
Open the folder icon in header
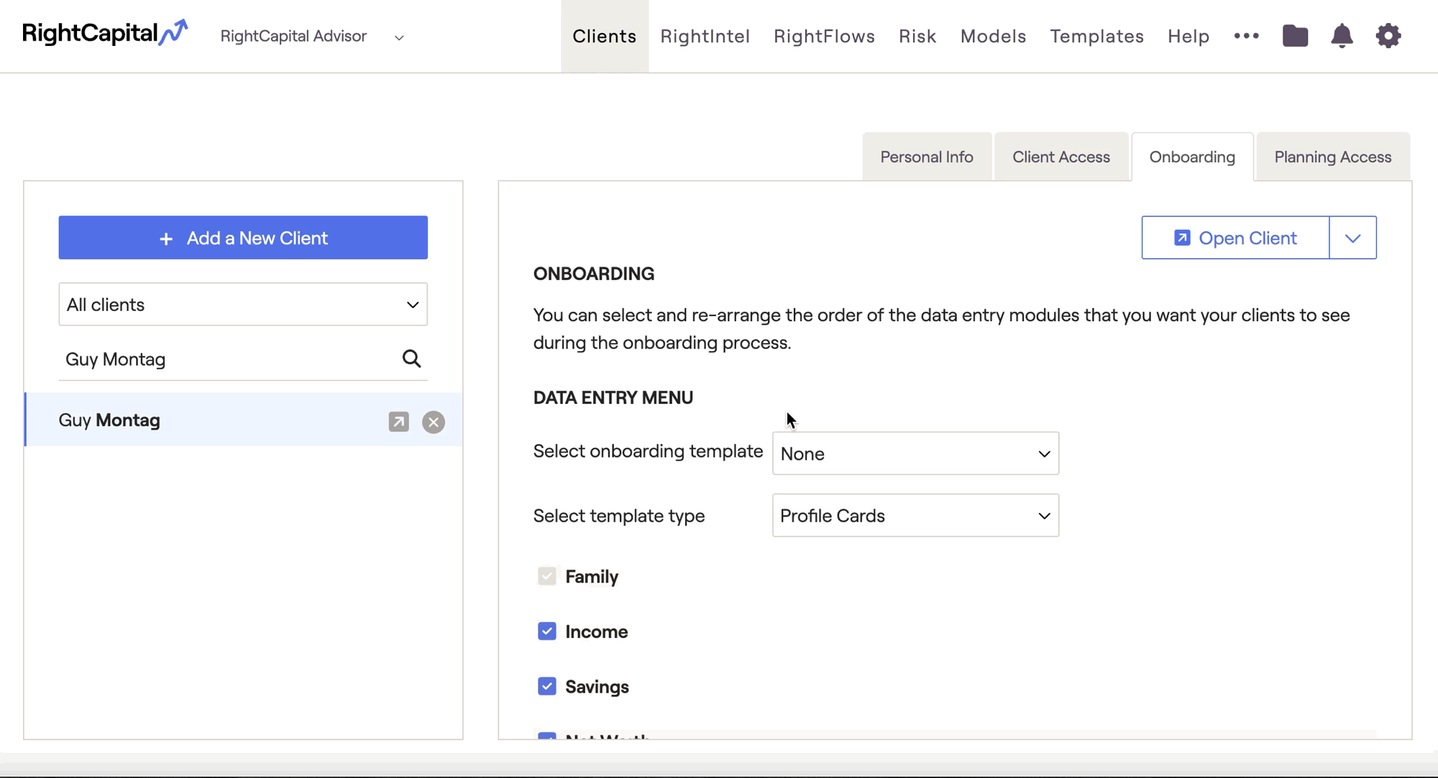pyautogui.click(x=1295, y=36)
